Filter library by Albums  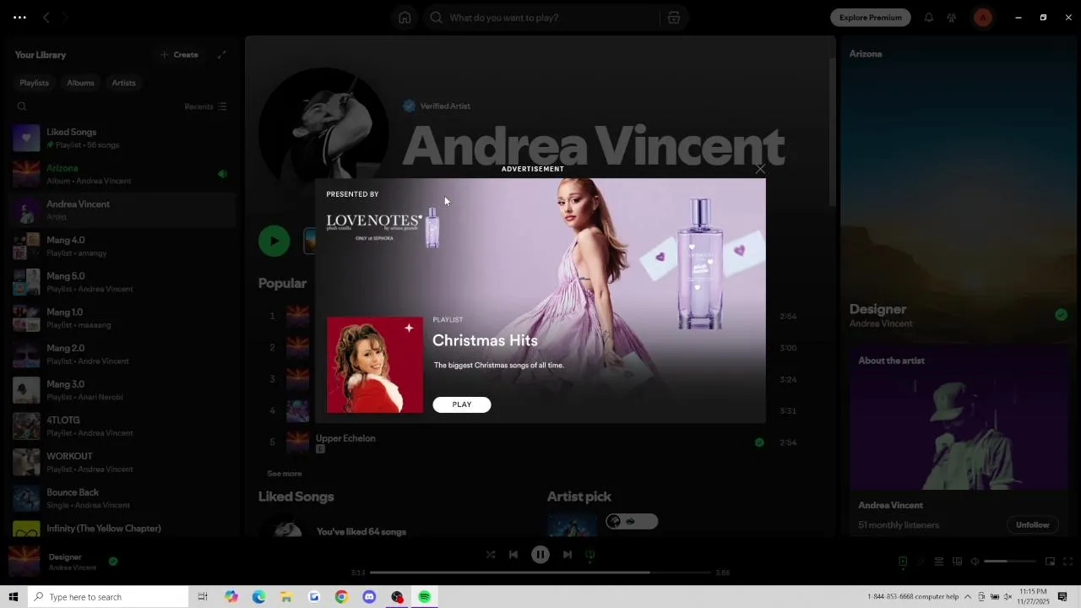coord(81,83)
